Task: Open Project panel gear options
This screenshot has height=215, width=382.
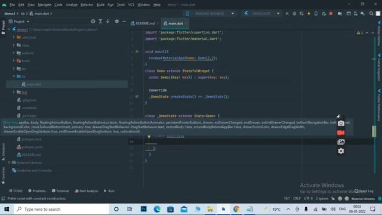Action: (x=117, y=21)
